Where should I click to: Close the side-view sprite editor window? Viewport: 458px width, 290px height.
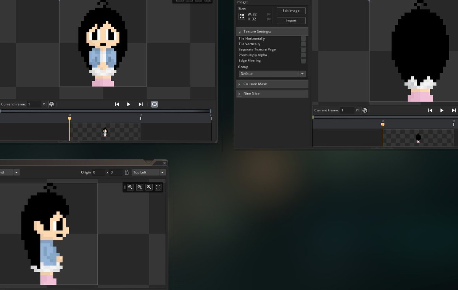(x=164, y=163)
